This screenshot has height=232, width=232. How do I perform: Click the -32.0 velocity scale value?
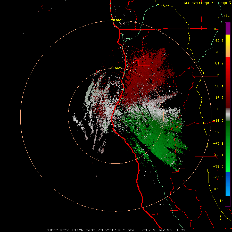[x=218, y=132]
